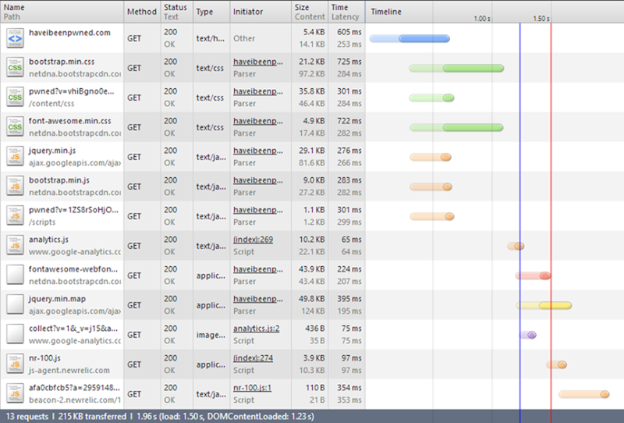
Task: Click the yellow jquery.min.map timeline bar
Action: tap(544, 305)
